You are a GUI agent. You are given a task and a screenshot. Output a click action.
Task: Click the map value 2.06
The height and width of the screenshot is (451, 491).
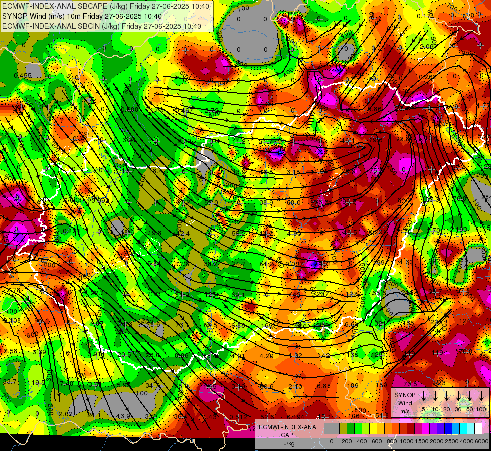427,46
